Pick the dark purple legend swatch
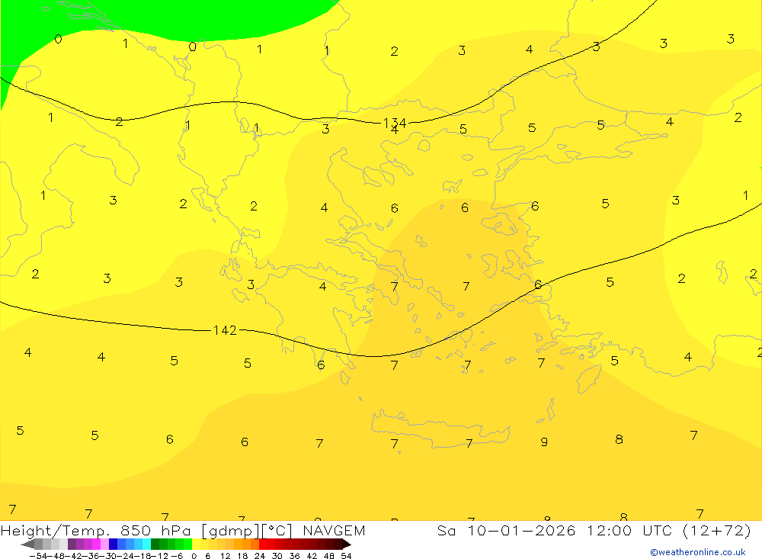The height and width of the screenshot is (559, 762). (x=72, y=544)
